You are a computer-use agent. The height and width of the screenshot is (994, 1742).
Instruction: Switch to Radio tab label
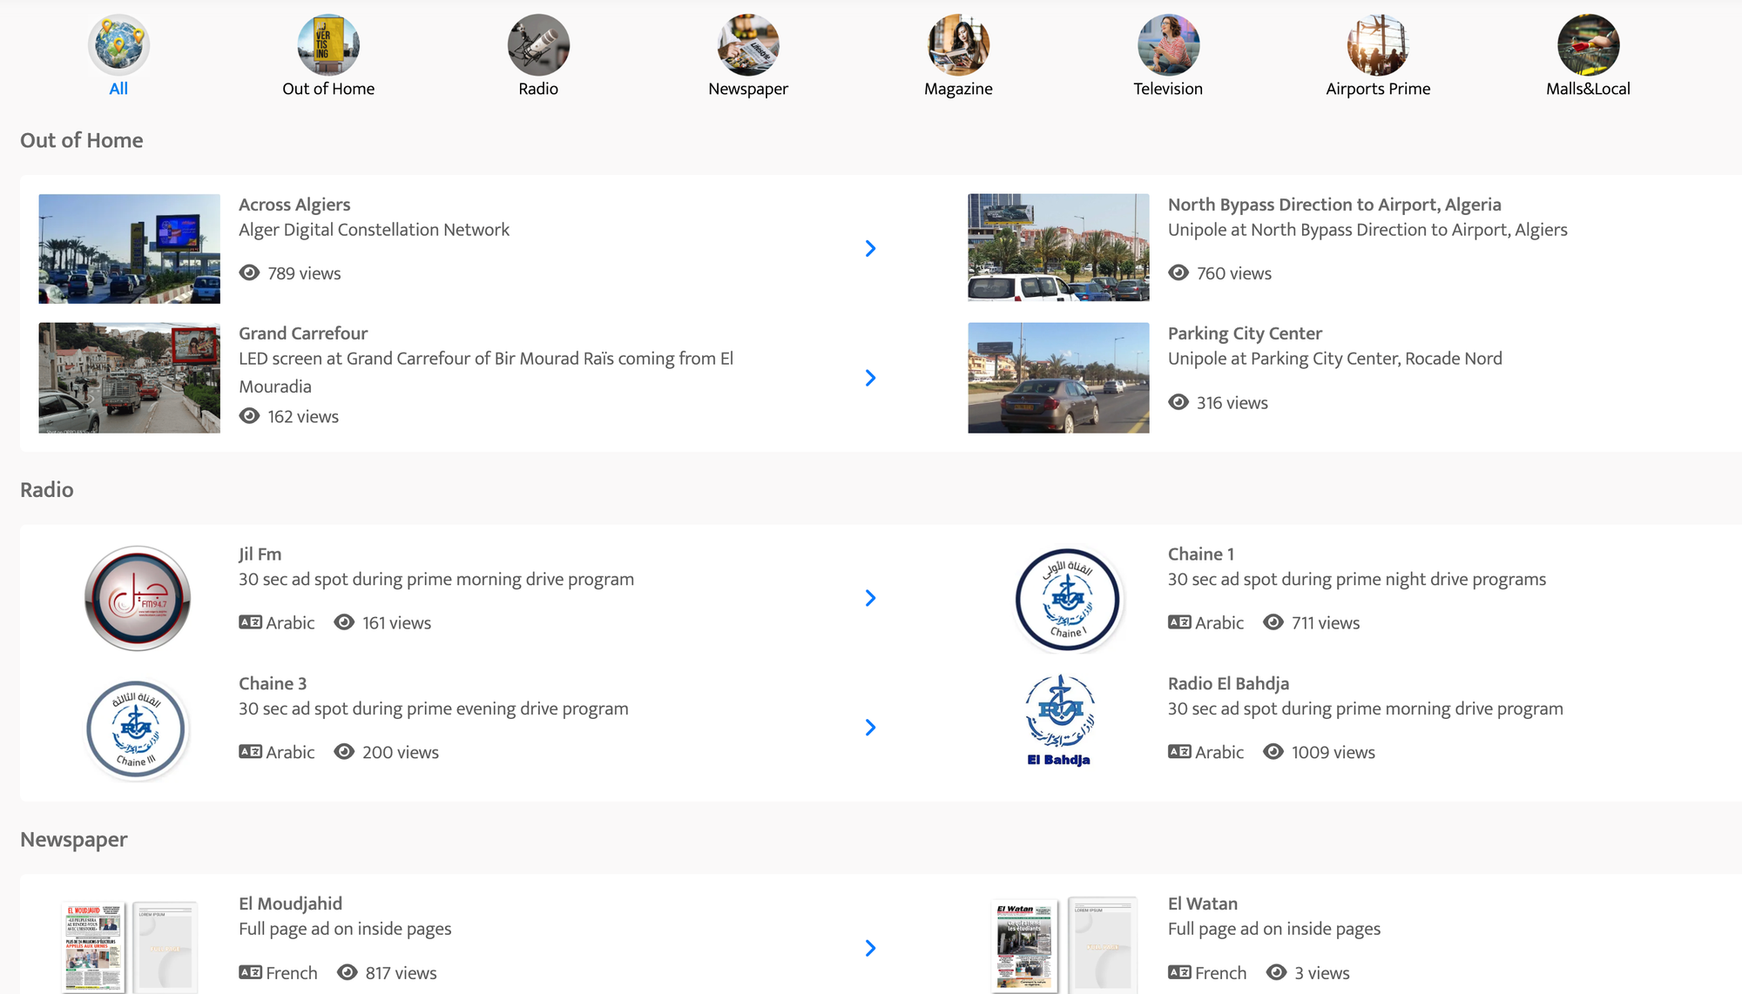[x=538, y=89]
